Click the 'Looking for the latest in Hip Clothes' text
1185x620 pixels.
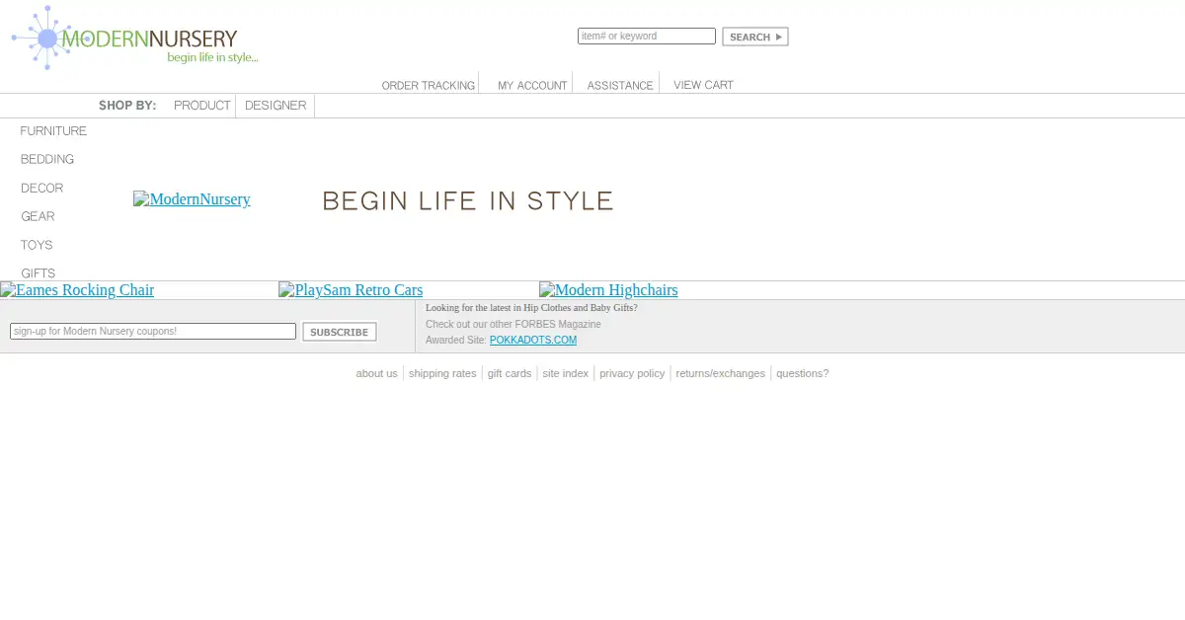531,308
